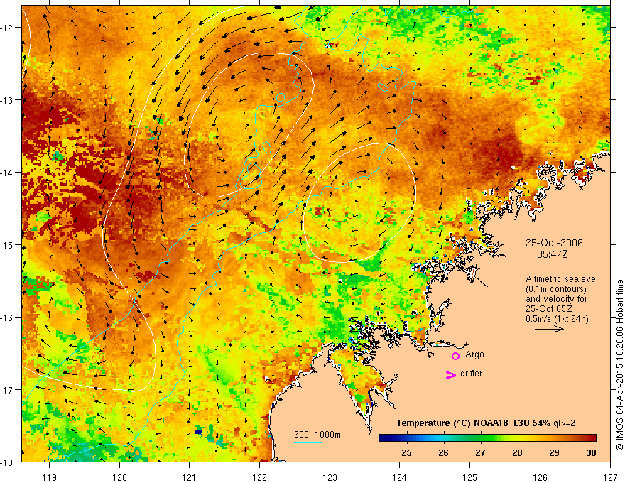The image size is (625, 483).
Task: Click the color bar tick label 30
Action: tap(591, 452)
